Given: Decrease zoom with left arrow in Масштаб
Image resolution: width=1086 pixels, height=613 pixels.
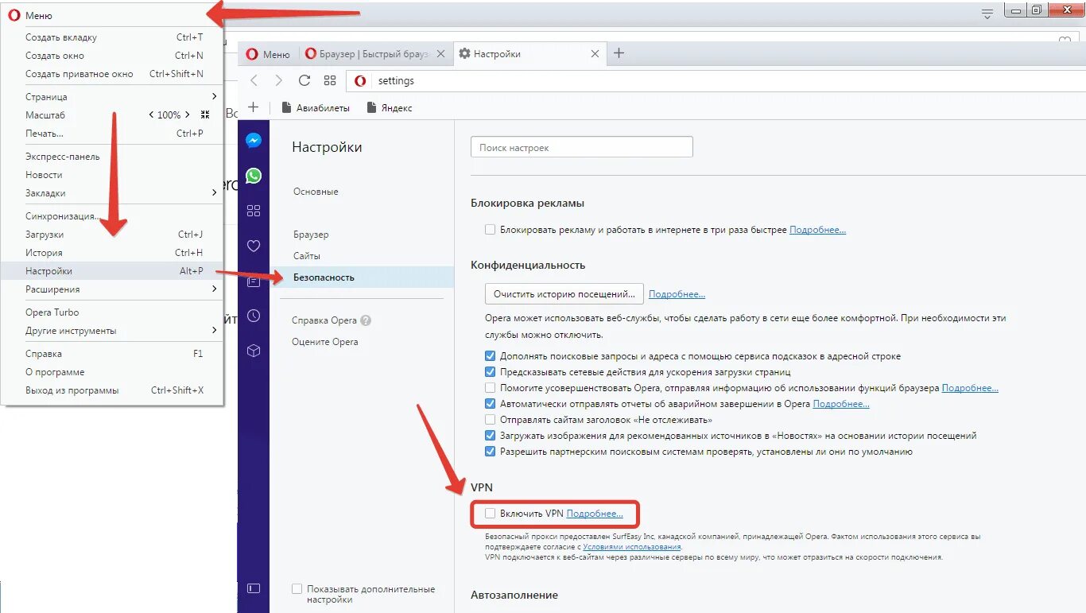Looking at the screenshot, I should point(151,115).
